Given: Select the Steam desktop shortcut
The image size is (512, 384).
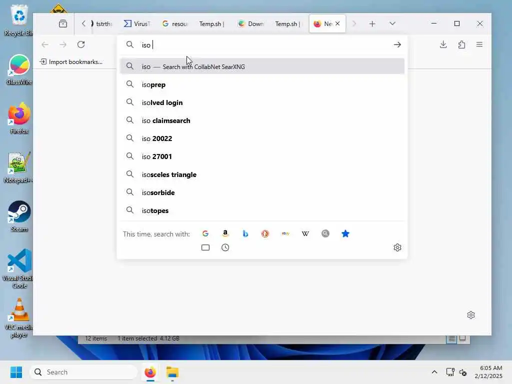Looking at the screenshot, I should (19, 216).
